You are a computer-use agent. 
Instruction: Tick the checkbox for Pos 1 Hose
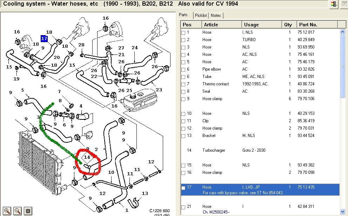tap(183, 33)
